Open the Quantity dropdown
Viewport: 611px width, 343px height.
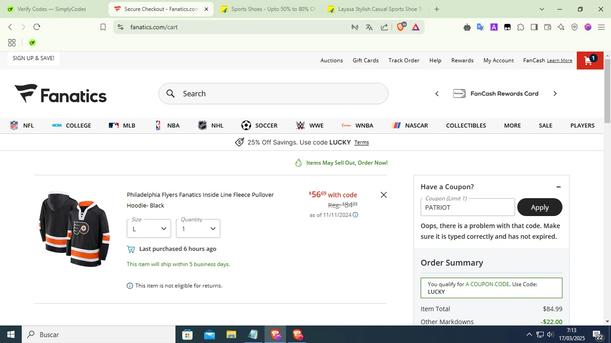click(x=198, y=229)
